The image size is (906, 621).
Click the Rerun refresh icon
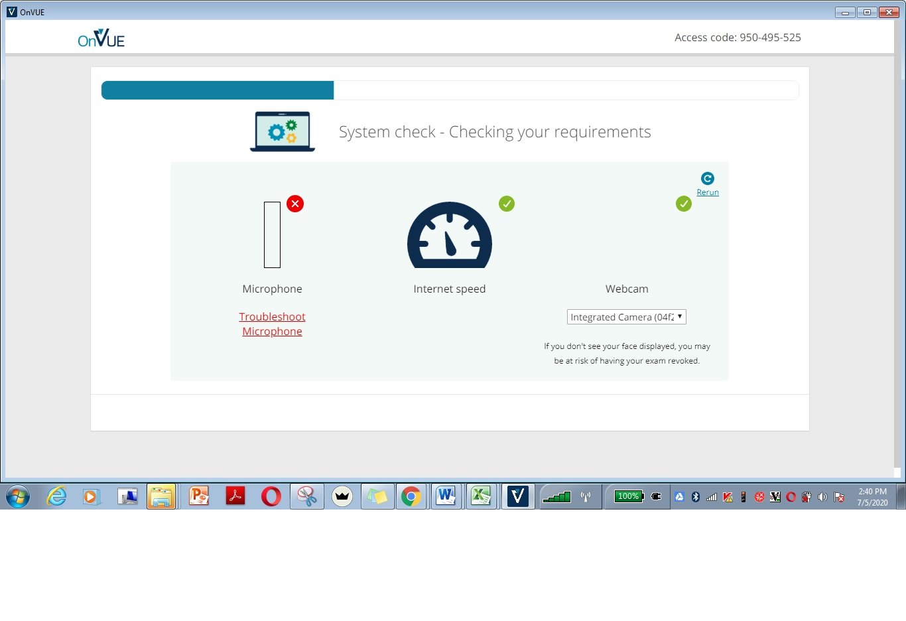click(707, 178)
